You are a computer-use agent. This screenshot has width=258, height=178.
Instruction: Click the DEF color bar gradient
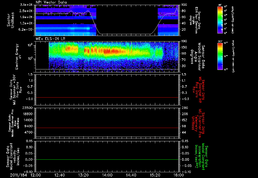click(x=220, y=56)
